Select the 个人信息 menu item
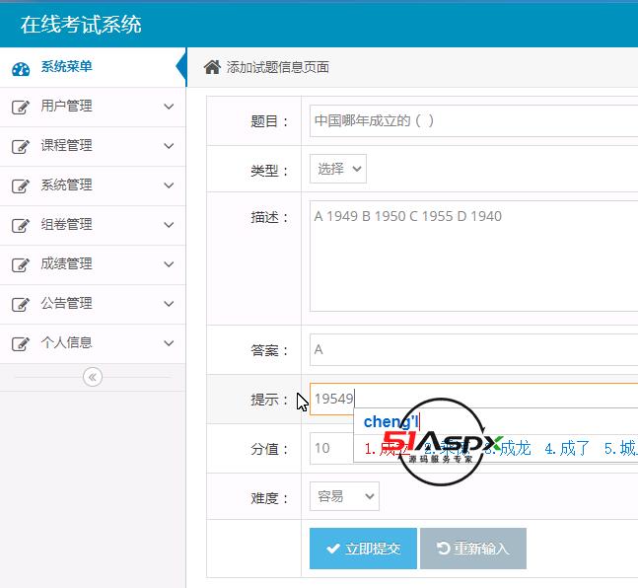The height and width of the screenshot is (588, 638). (x=93, y=343)
